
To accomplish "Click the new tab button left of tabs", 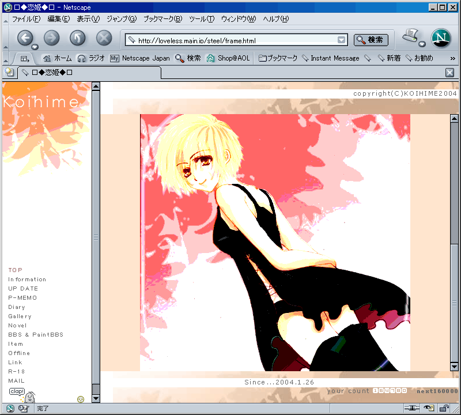I will [x=9, y=72].
